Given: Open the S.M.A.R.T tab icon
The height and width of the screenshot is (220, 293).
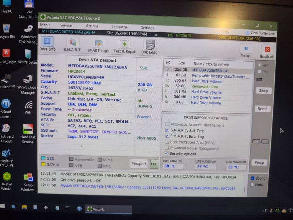Looking at the screenshot, I should point(73,42).
